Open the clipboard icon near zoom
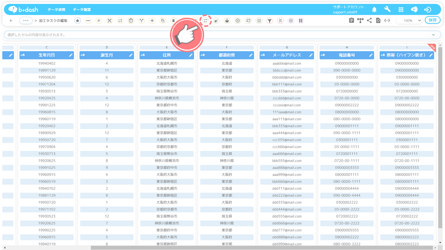Image resolution: width=445 pixels, height=250 pixels. pyautogui.click(x=351, y=21)
